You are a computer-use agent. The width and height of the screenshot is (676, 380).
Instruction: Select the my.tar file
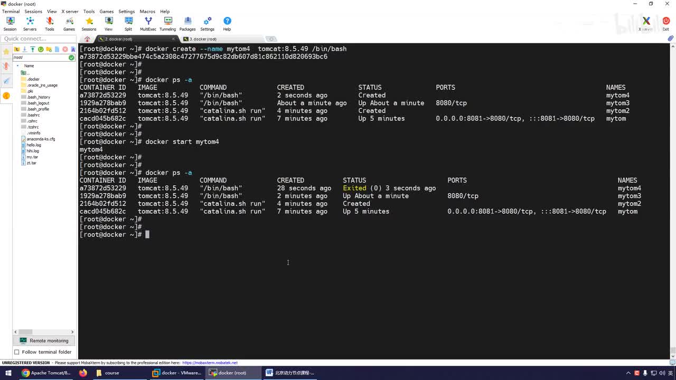pos(30,157)
